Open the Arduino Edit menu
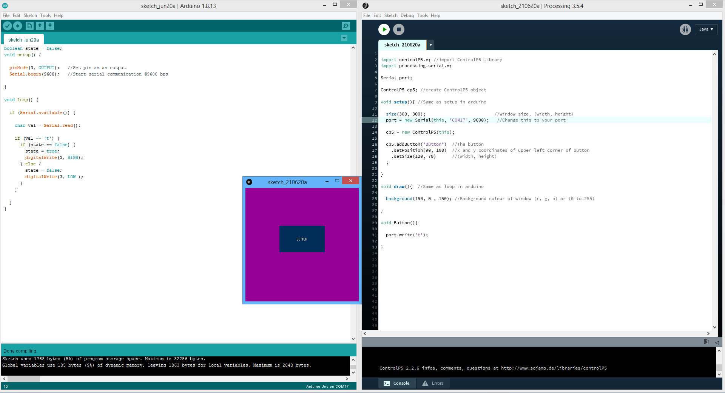The image size is (725, 393). click(17, 15)
